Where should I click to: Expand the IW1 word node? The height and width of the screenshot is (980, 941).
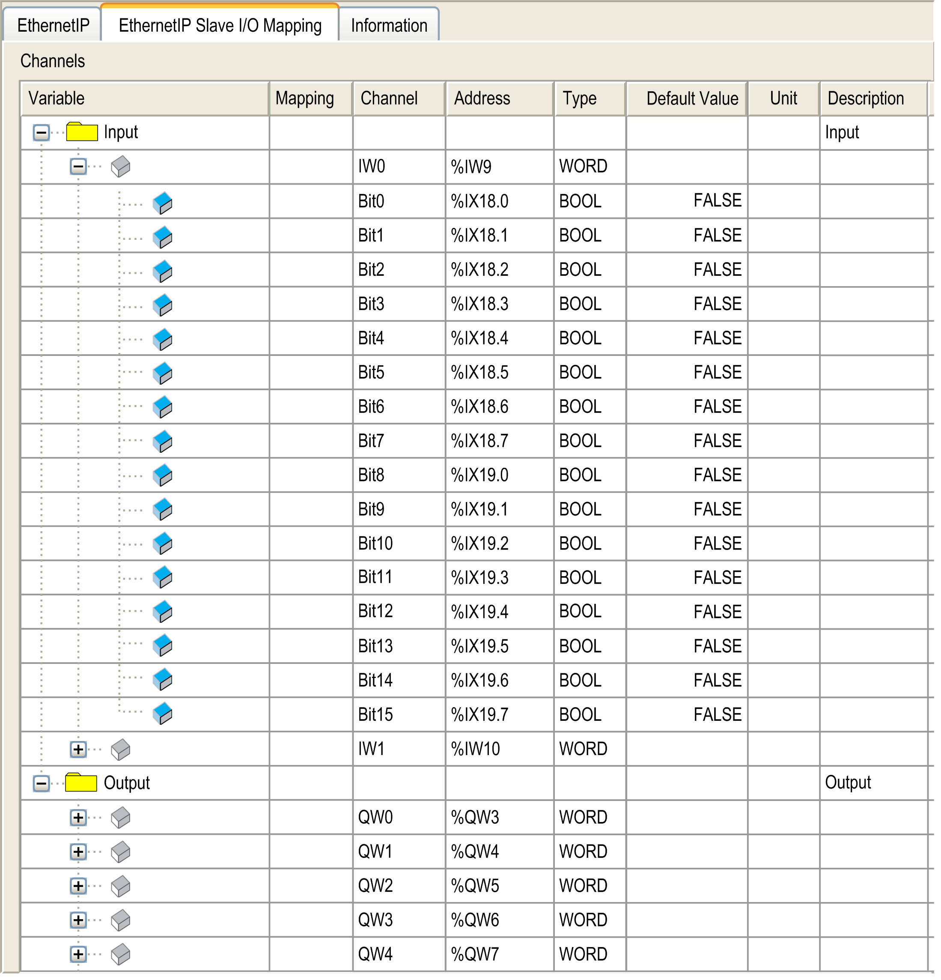click(x=77, y=749)
